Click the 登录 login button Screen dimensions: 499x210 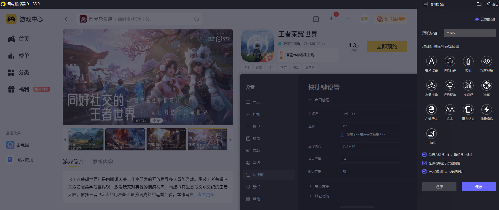coord(364,19)
